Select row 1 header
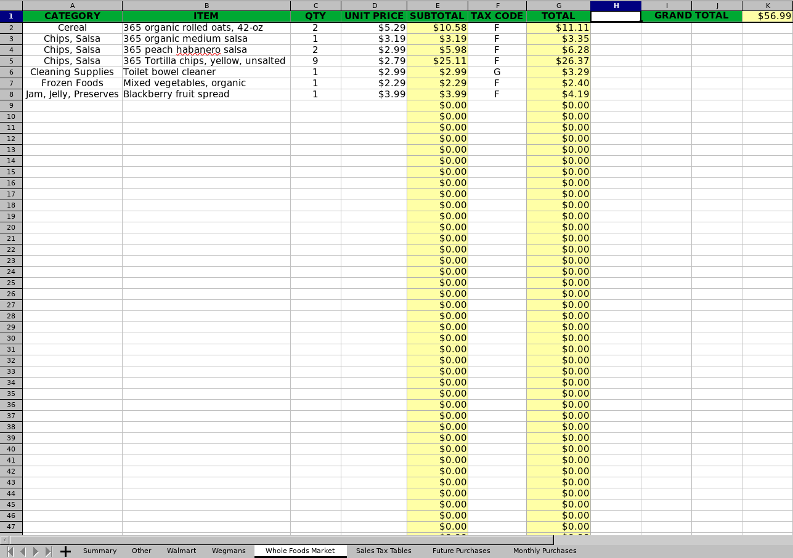The width and height of the screenshot is (793, 558). pos(11,17)
